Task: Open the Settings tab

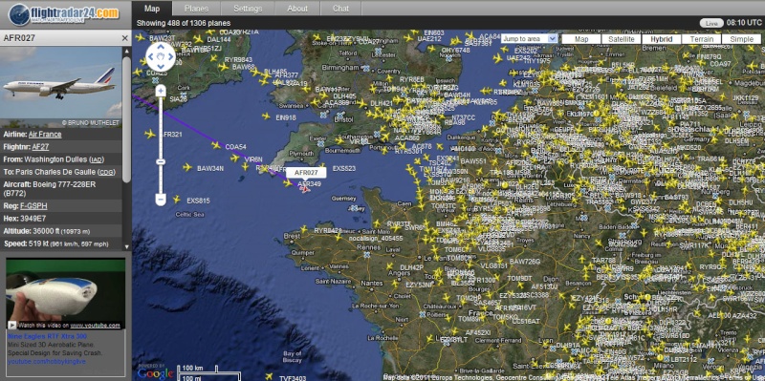Action: (248, 9)
